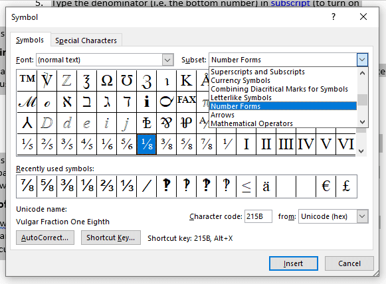Viewport: 386px width, 284px height.
Task: Choose the trademark TM symbol
Action: pyautogui.click(x=27, y=80)
